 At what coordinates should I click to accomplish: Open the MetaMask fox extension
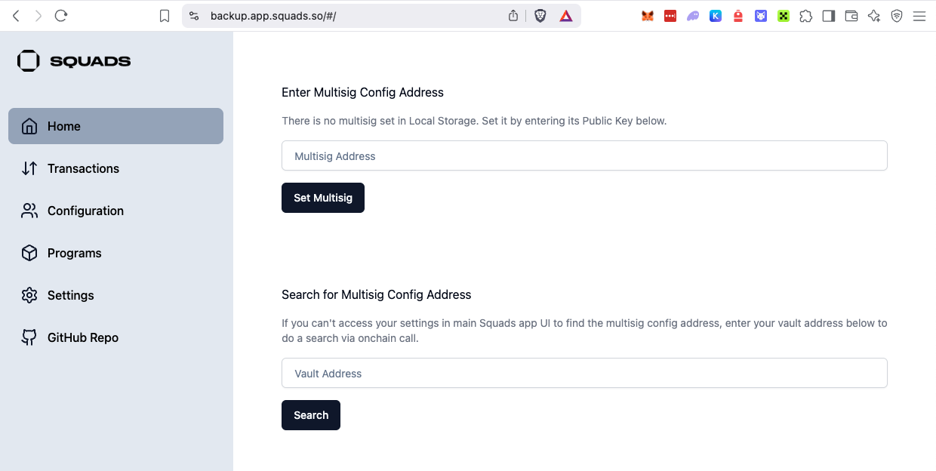pyautogui.click(x=647, y=16)
